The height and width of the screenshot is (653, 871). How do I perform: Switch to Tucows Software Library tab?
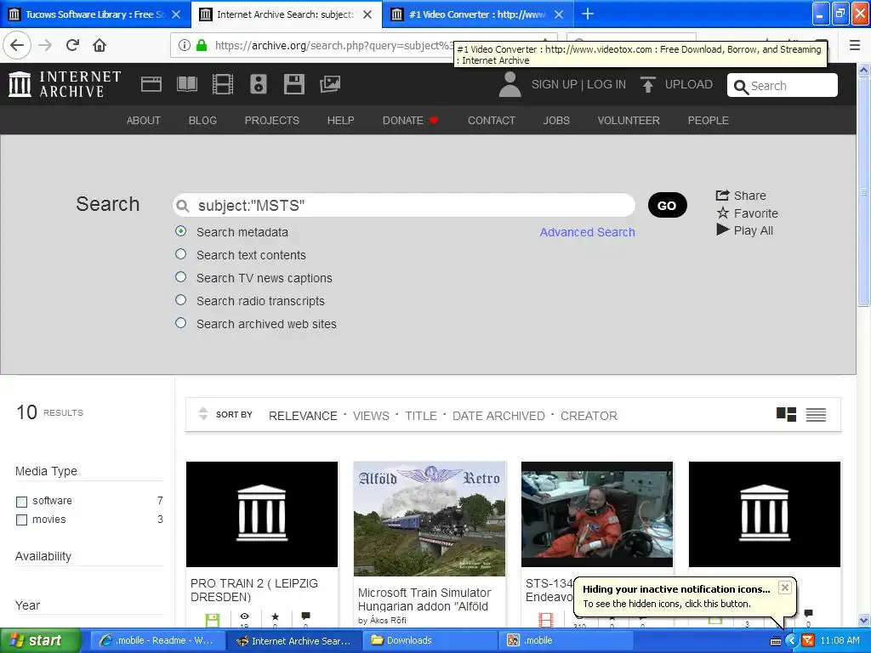point(95,14)
